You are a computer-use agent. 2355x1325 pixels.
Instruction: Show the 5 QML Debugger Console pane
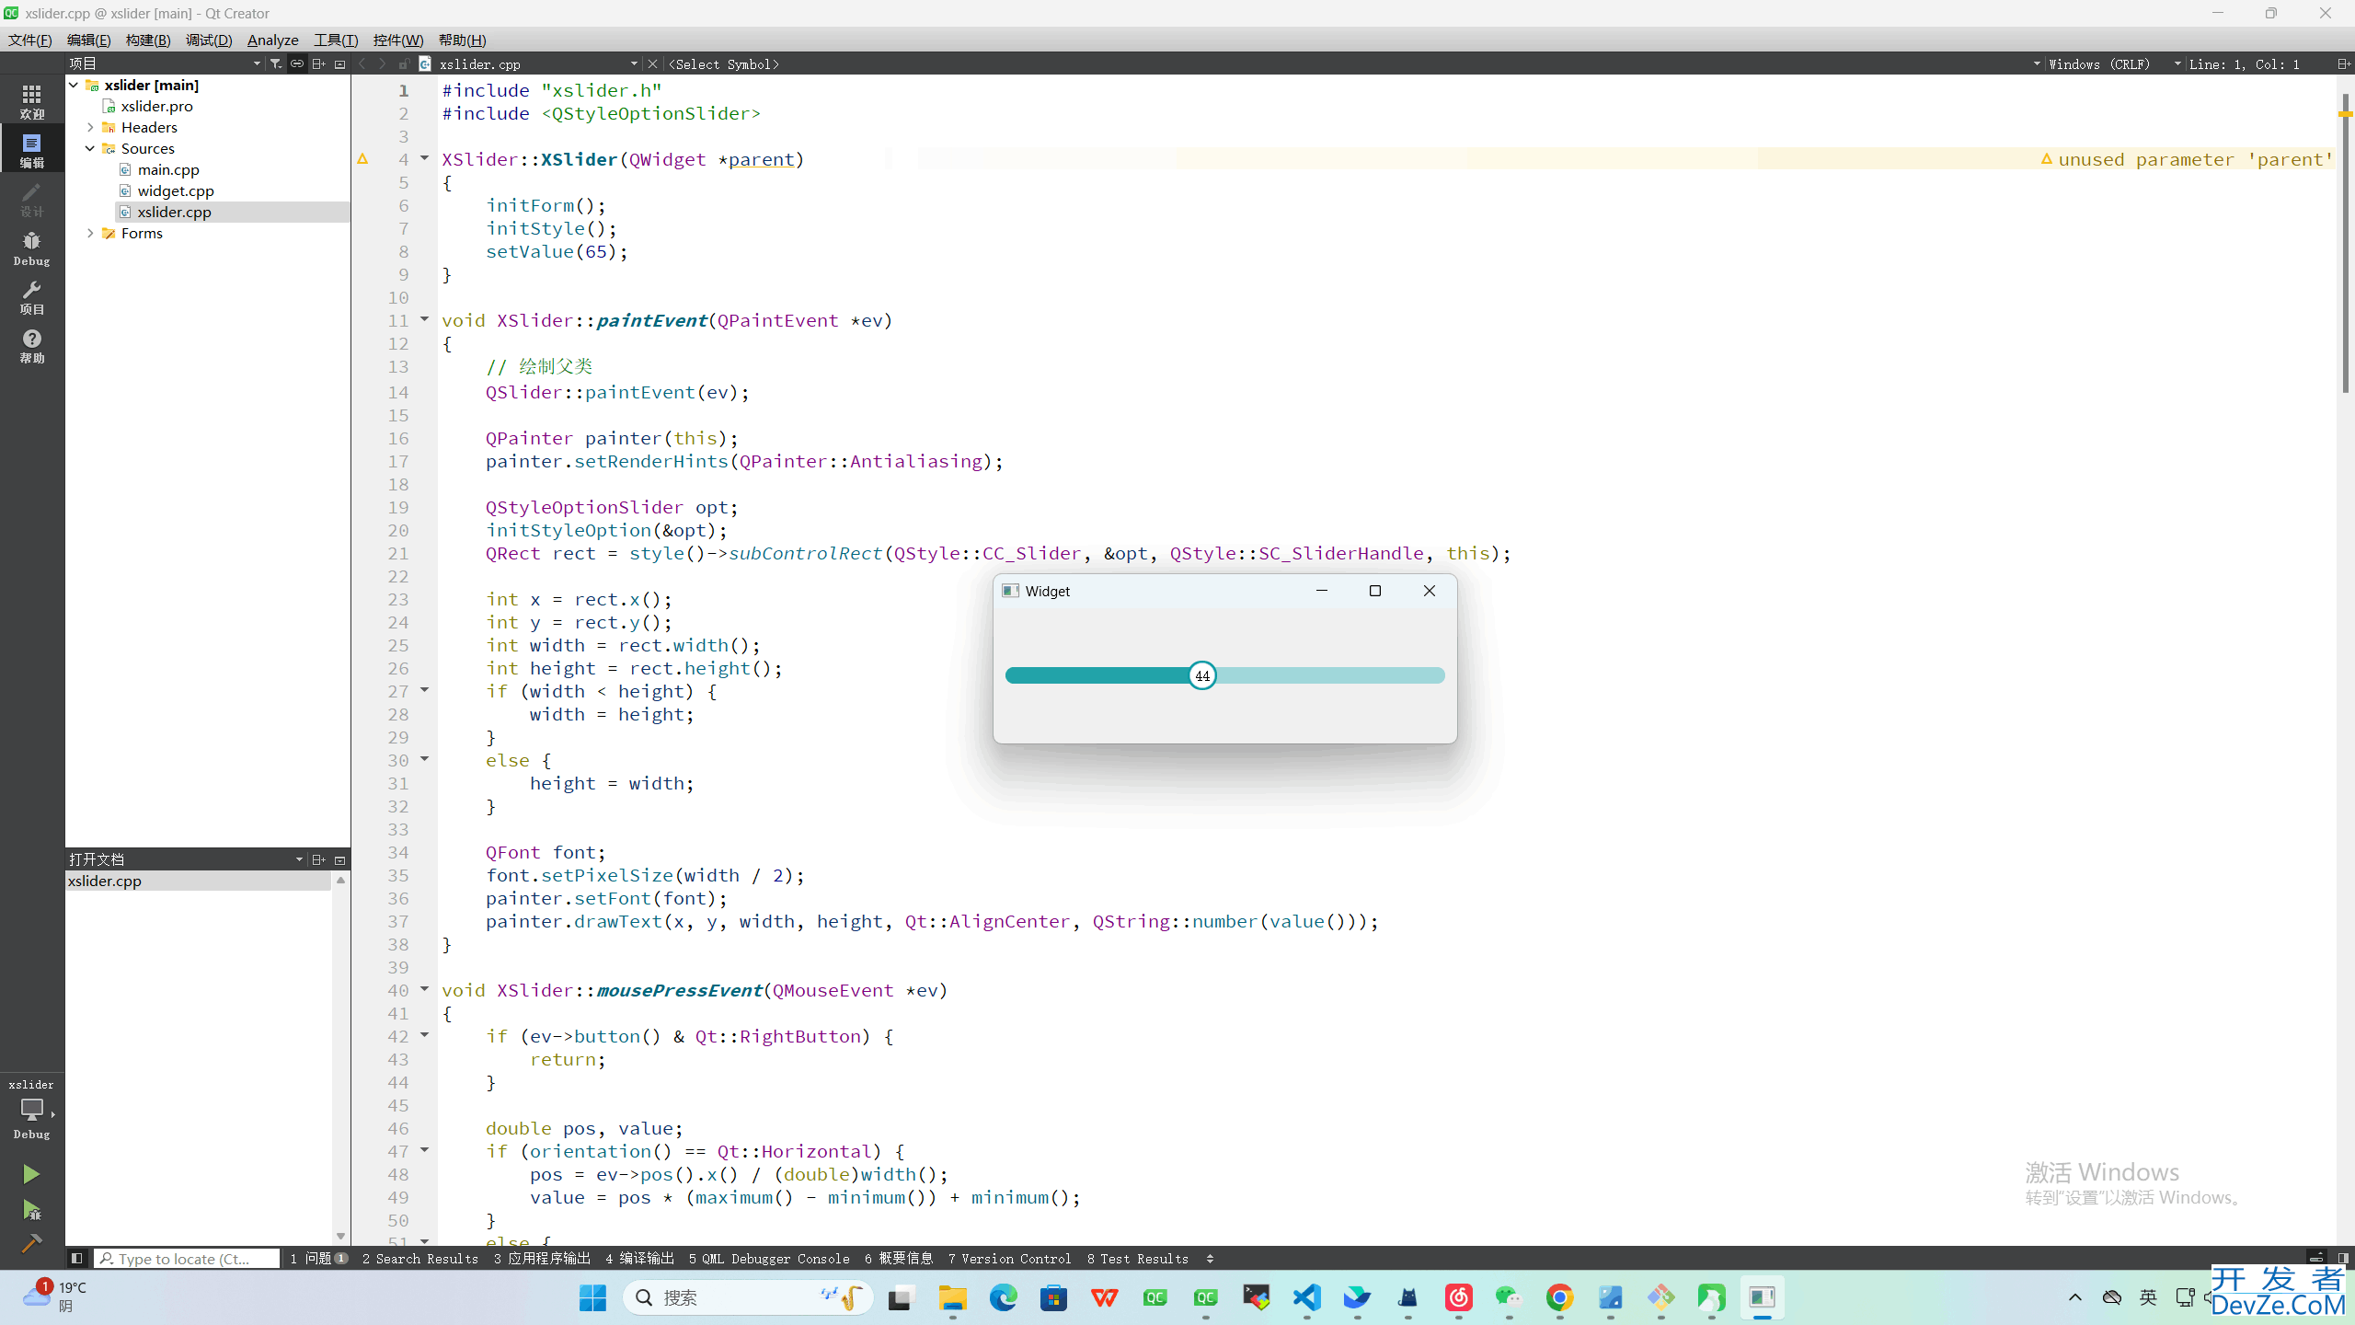click(769, 1258)
